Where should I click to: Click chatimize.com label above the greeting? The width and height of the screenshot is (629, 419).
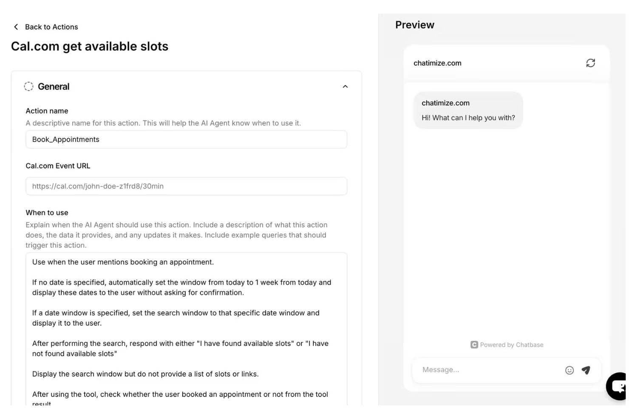click(x=445, y=103)
